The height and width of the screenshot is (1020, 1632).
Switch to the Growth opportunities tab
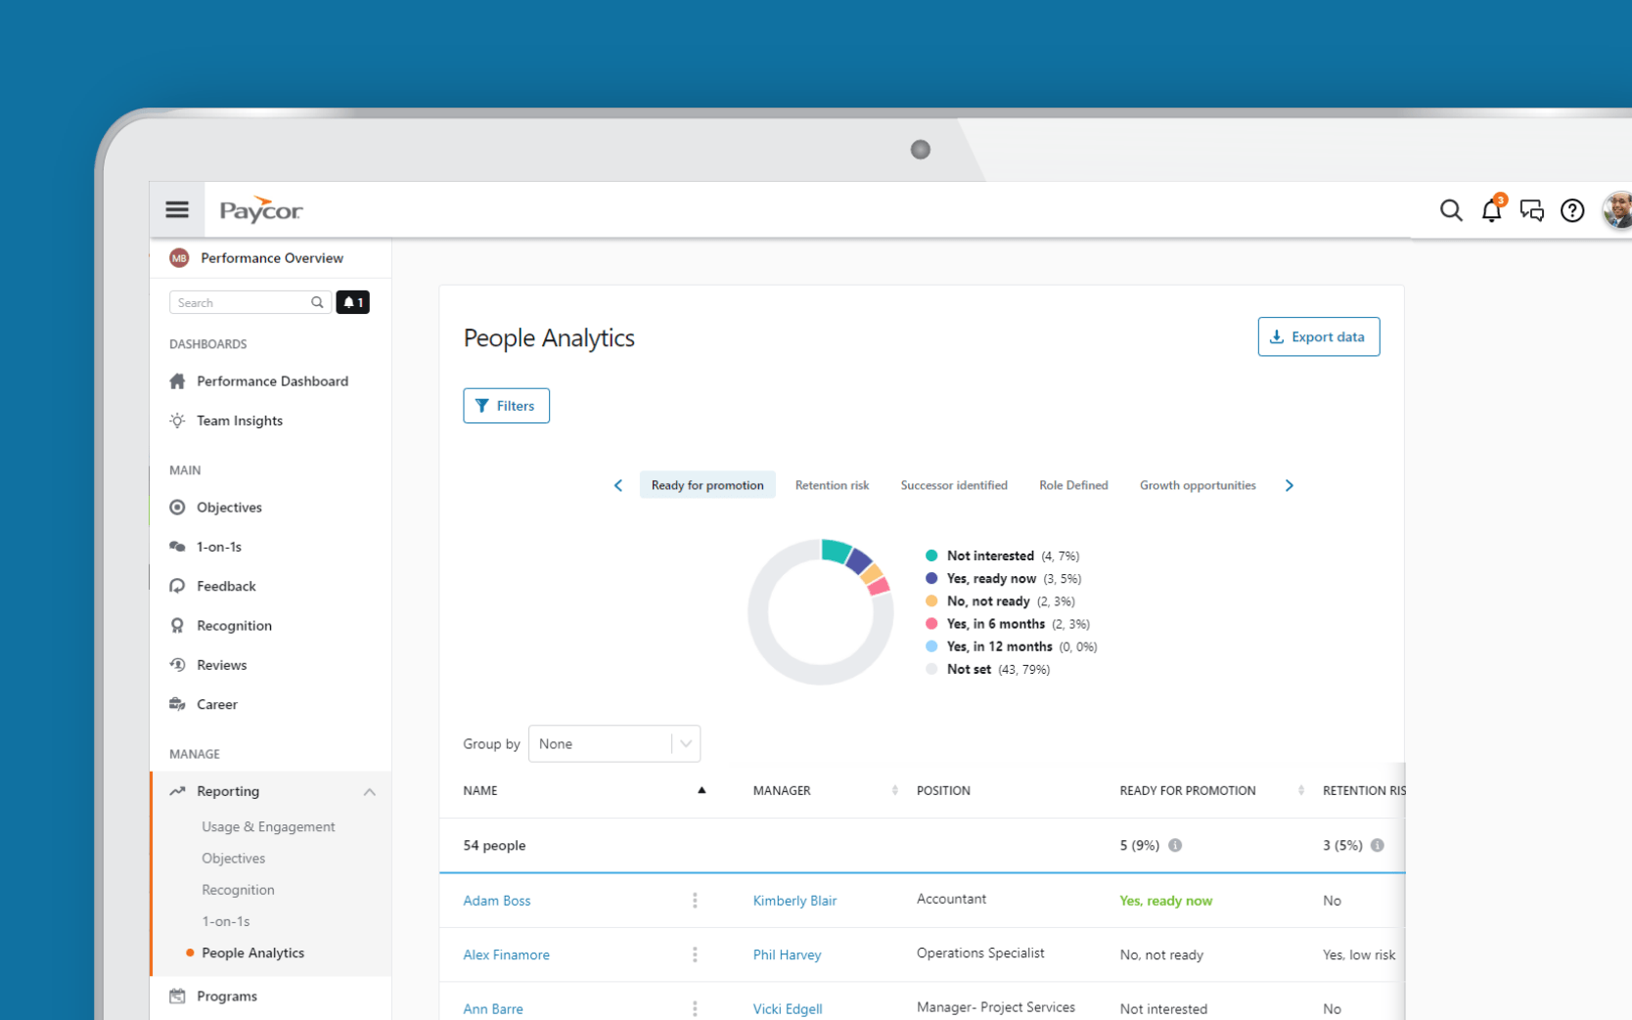click(x=1198, y=485)
